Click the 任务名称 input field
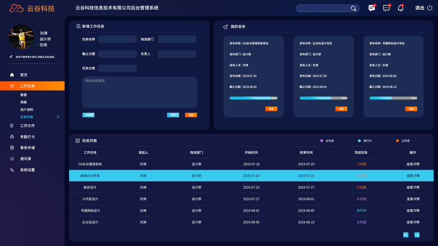Image resolution: width=438 pixels, height=246 pixels. tap(117, 39)
